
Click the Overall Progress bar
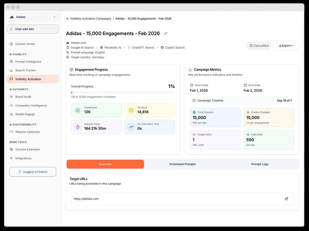coord(123,92)
